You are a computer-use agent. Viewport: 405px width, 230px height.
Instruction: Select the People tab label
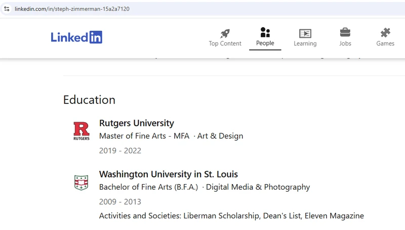click(265, 43)
